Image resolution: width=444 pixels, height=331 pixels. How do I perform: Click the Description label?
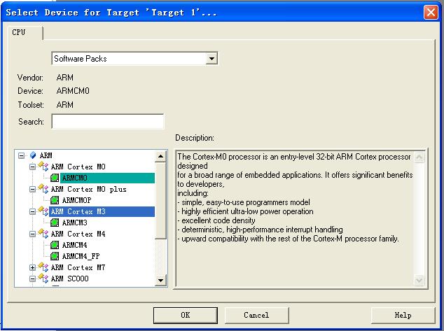point(195,138)
